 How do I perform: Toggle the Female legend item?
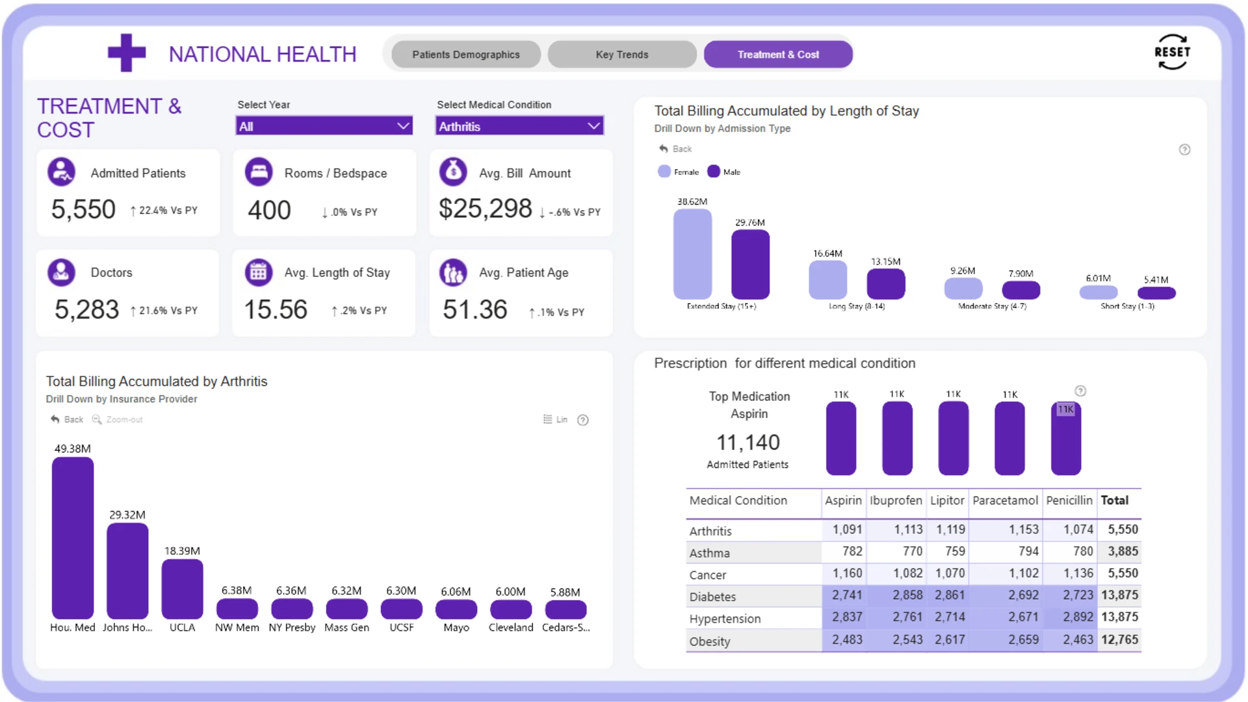678,172
